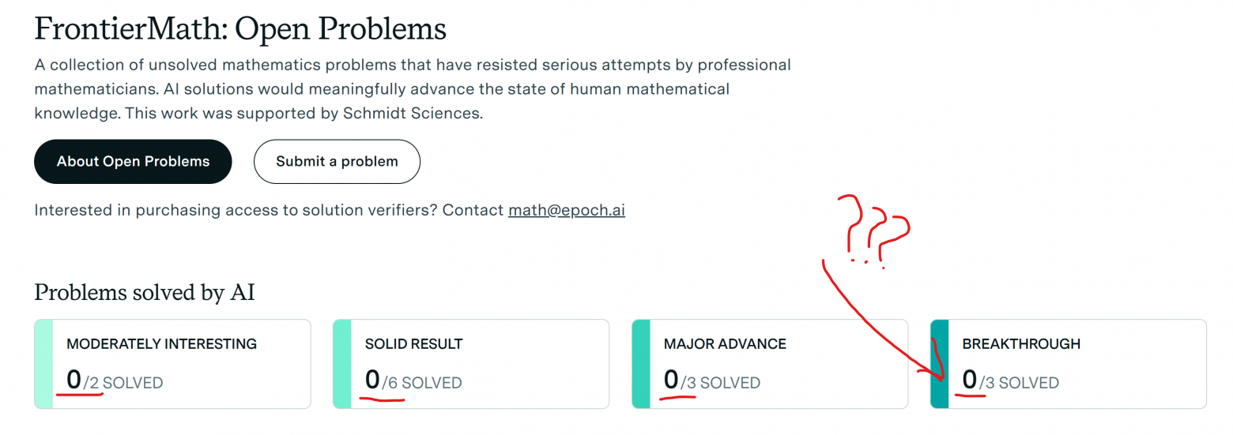Click the text "Interested in purchasing access to solution verifiers?"
Viewport: 1233px width, 435px height.
point(236,211)
